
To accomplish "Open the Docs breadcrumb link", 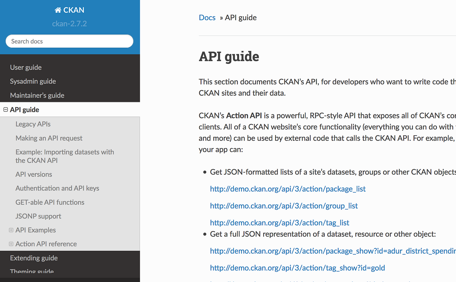I will point(207,17).
